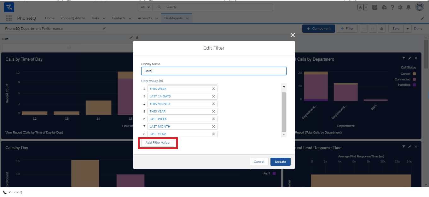Screen dimensions: 429x197
Task: Click the Help question mark icon
Action: click(x=392, y=7)
